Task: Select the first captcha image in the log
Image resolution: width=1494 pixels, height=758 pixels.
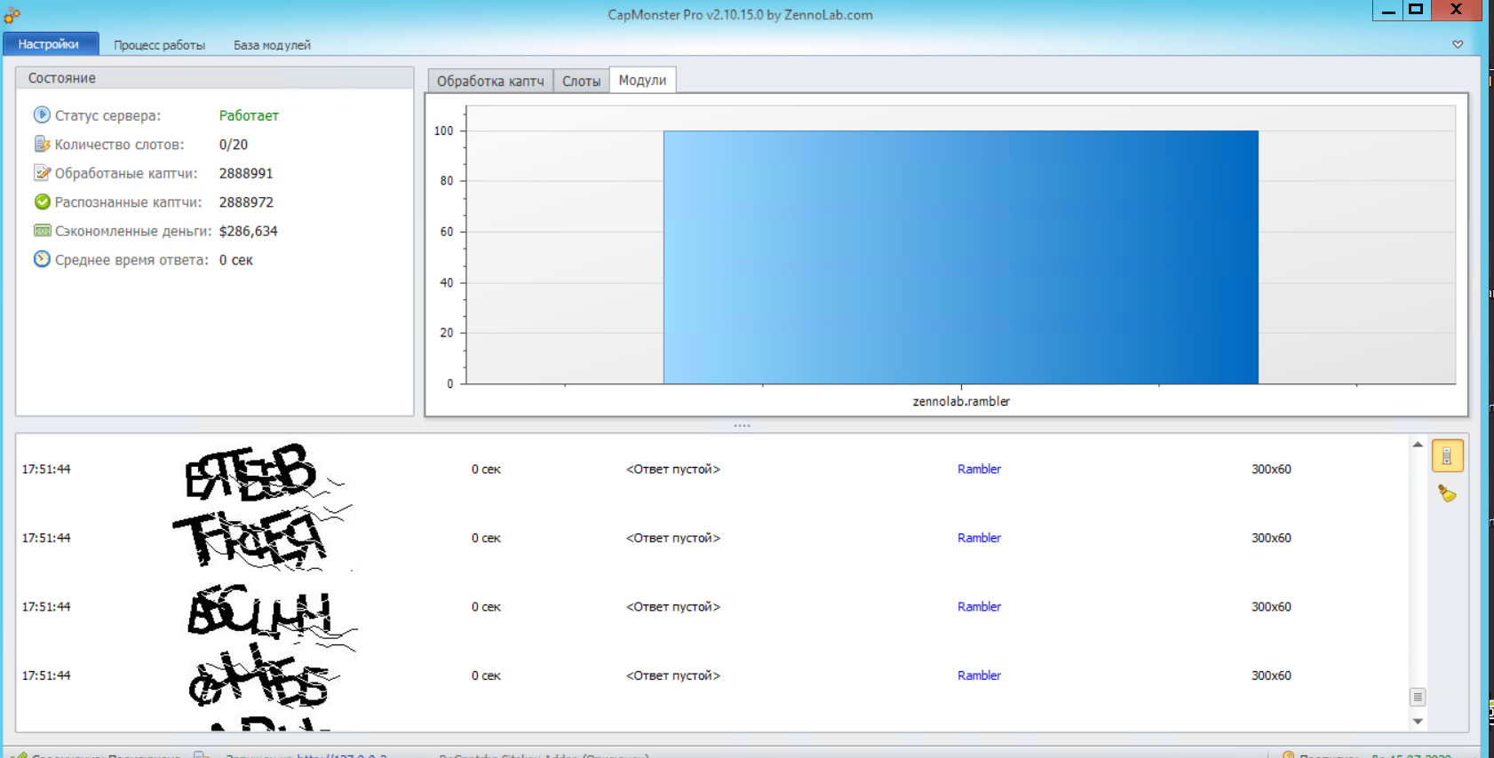Action: 263,470
